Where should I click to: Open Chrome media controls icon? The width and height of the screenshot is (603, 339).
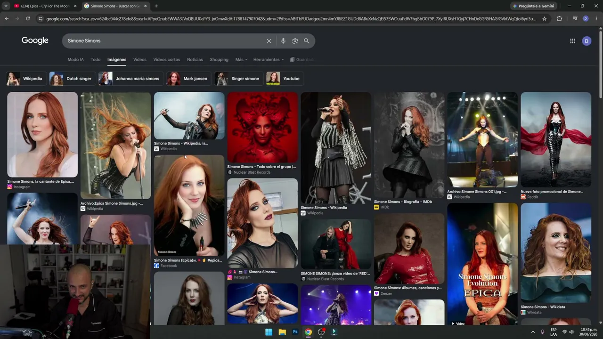575,19
